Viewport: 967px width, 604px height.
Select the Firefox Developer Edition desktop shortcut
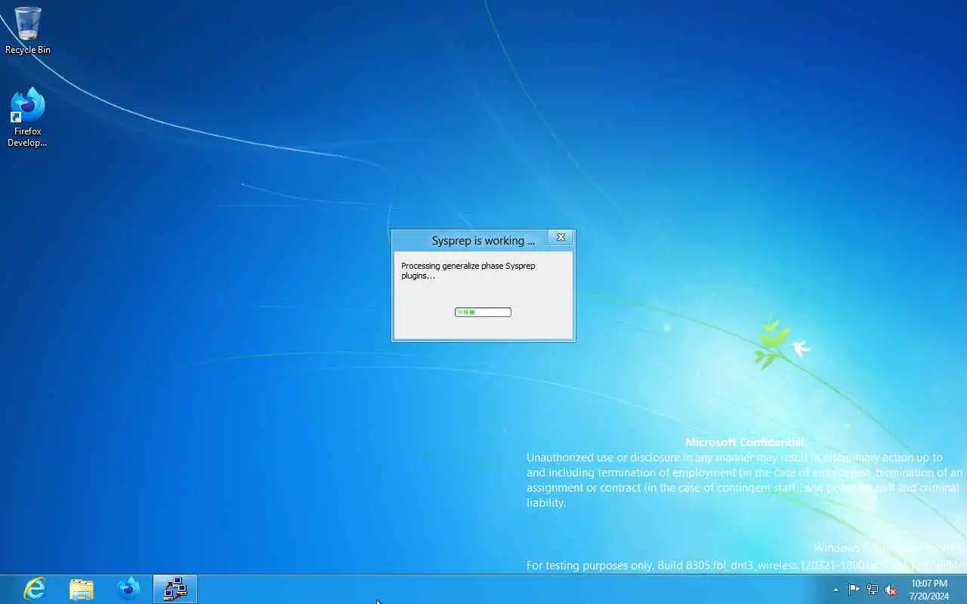[x=28, y=117]
